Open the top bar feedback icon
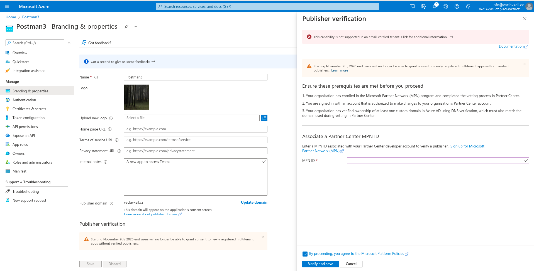 point(468,6)
